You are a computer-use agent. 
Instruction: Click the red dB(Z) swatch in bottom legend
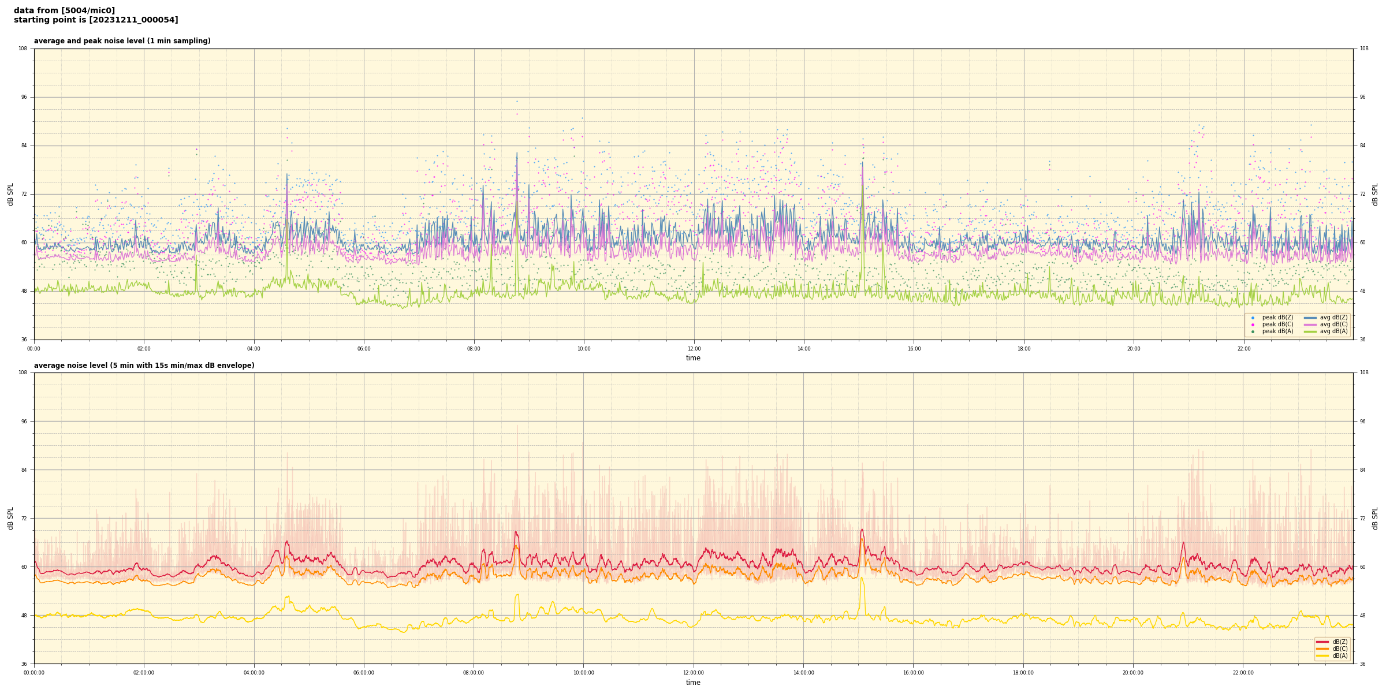pos(1322,642)
